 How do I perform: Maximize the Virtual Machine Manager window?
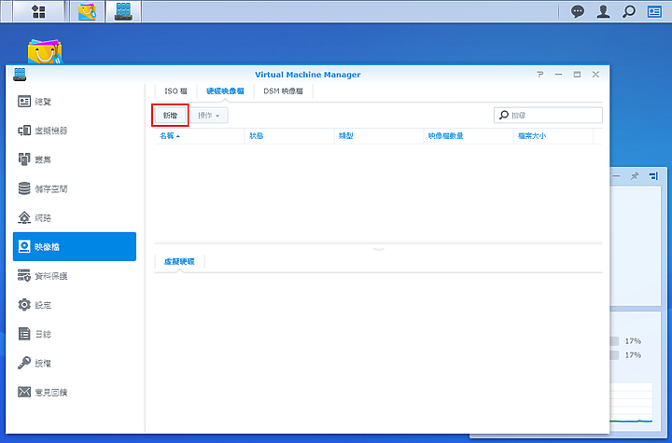click(x=578, y=75)
